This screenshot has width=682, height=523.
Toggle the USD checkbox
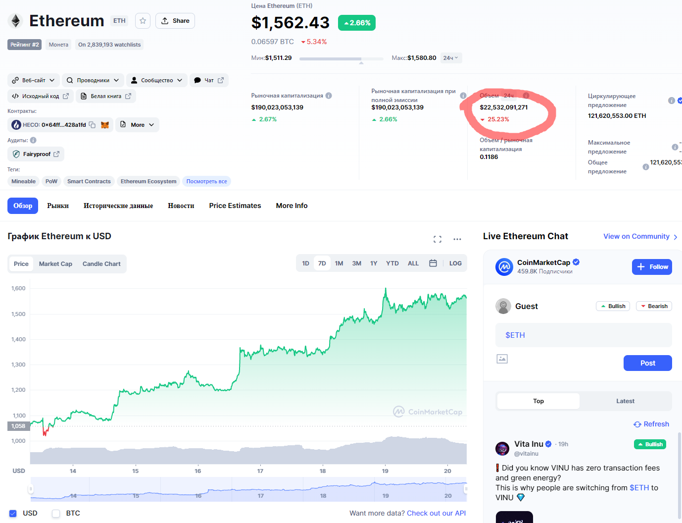13,514
